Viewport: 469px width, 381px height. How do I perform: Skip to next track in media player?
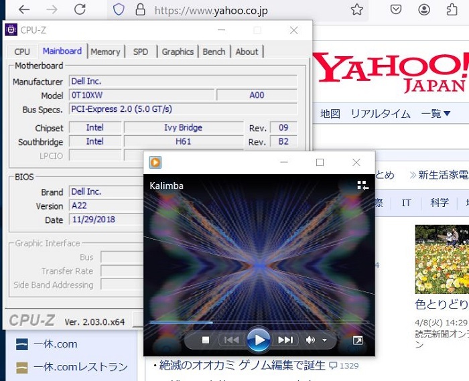[x=285, y=340]
